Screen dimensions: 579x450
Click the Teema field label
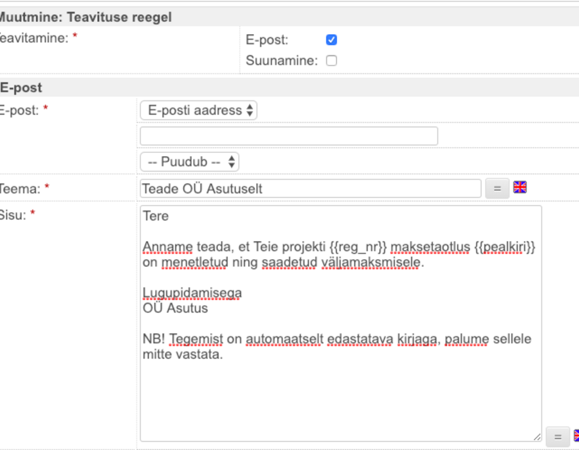(x=19, y=189)
